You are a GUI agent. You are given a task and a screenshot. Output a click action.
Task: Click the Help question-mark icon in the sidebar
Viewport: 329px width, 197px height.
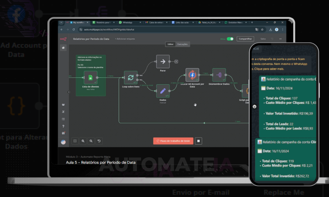(x=63, y=126)
